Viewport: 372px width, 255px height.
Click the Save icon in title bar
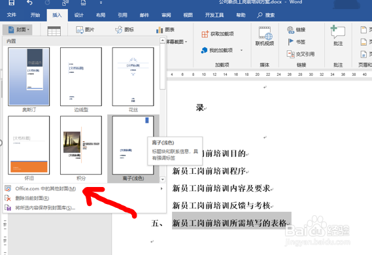pos(11,3)
